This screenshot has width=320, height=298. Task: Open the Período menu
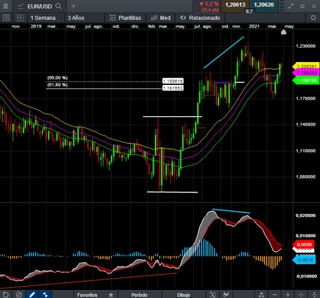click(x=140, y=295)
